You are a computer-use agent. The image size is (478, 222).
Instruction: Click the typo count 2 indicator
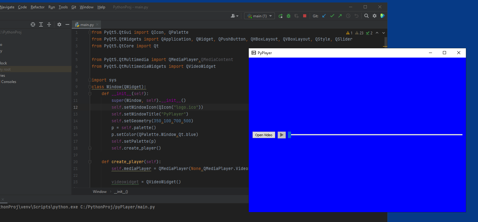369,33
